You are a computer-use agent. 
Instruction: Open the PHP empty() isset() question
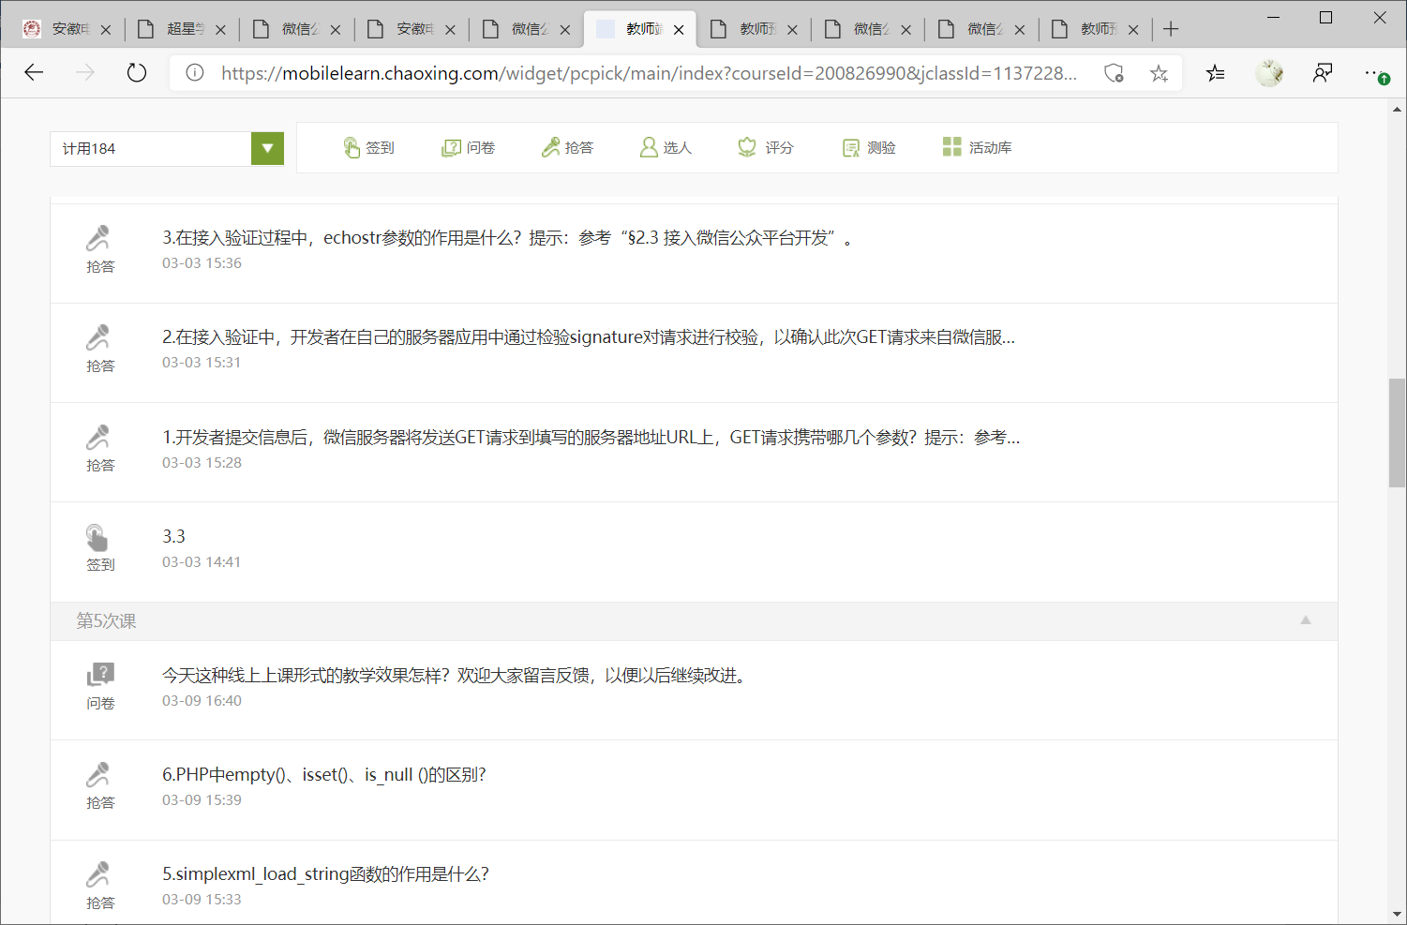click(x=323, y=775)
